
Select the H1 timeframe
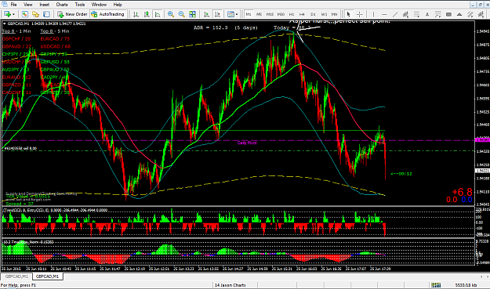pyautogui.click(x=292, y=14)
